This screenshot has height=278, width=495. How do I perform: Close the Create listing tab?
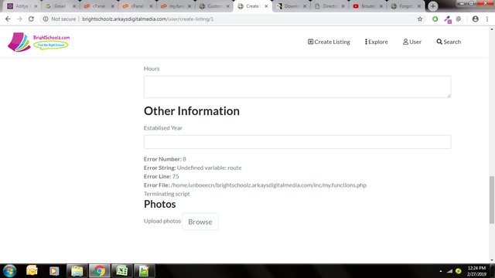coord(266,6)
